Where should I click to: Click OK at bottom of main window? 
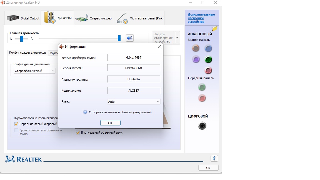tap(208, 168)
